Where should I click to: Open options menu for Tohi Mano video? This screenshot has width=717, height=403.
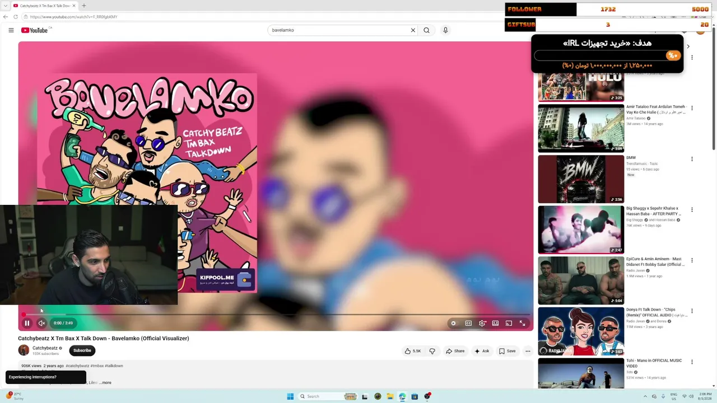692,362
